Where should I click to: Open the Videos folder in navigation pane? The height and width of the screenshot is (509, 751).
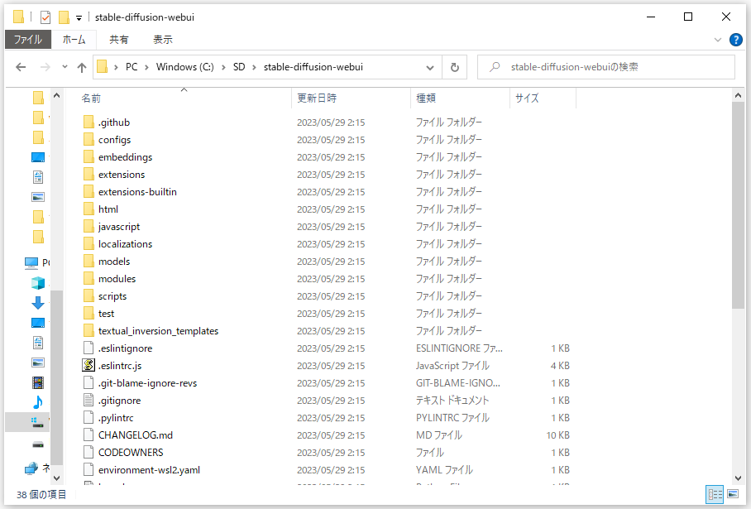(38, 382)
